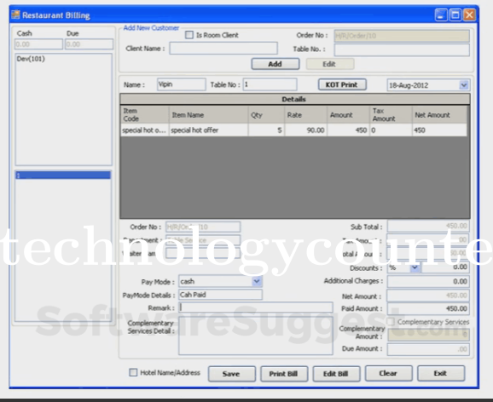Enable the Hotel Name/Address checkbox
This screenshot has width=493, height=402.
tap(133, 372)
